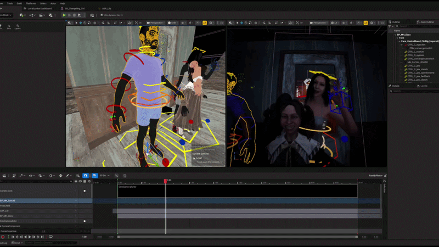The image size is (439, 247).
Task: Open the Ultra Dynamic Sky dropdown
Action: [112, 15]
